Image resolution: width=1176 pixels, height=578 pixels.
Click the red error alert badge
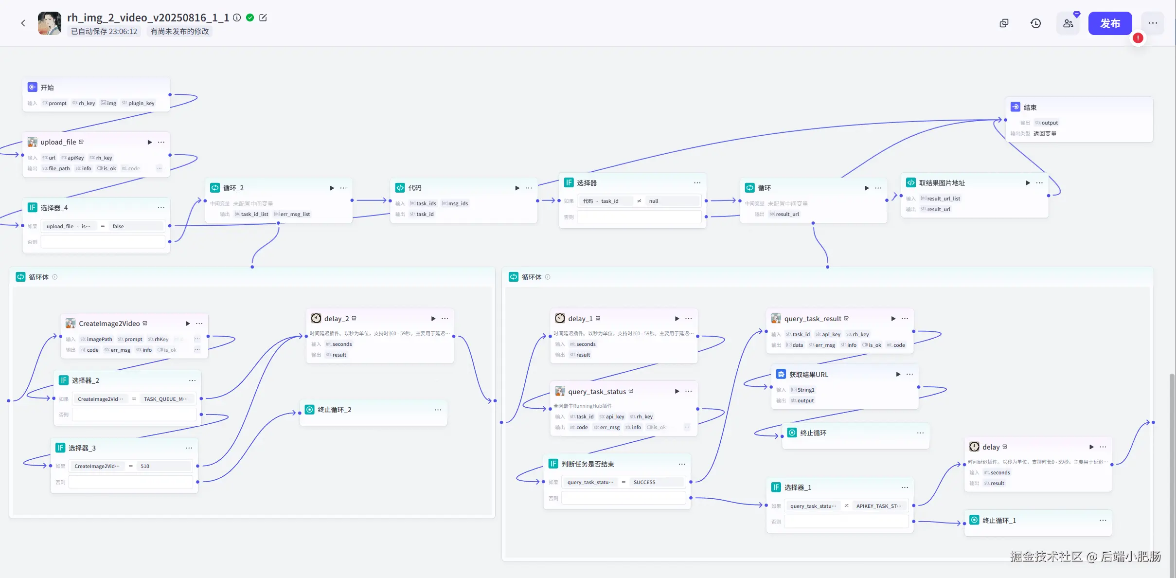[1138, 38]
